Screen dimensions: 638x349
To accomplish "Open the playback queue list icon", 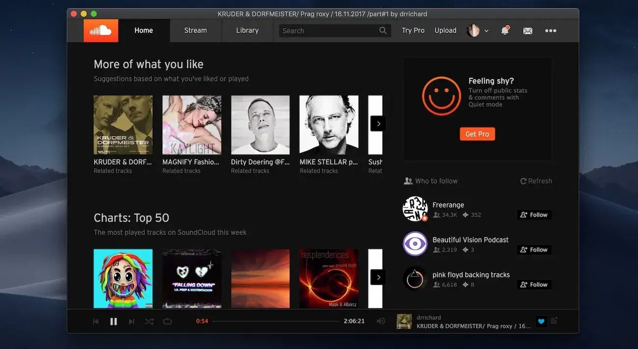I will [554, 321].
